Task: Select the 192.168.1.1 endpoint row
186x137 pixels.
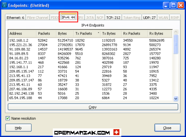Action: click(x=90, y=67)
